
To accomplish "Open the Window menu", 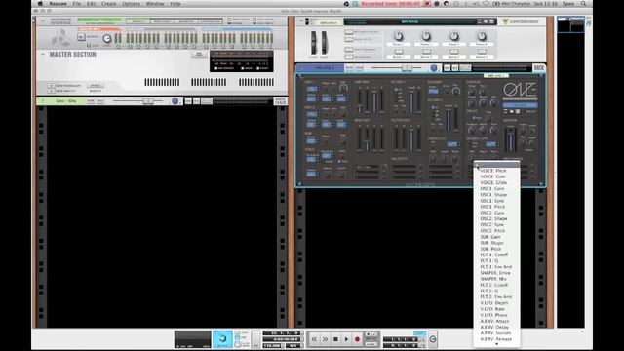I will point(155,4).
